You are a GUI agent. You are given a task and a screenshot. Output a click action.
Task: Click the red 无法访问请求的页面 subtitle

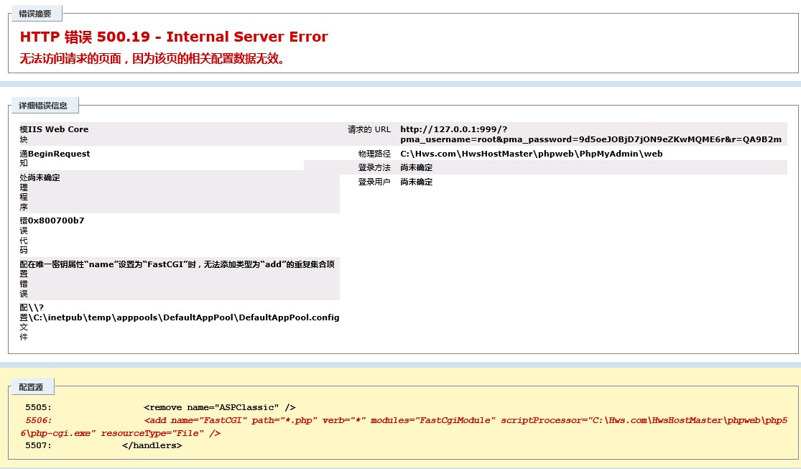coord(152,59)
